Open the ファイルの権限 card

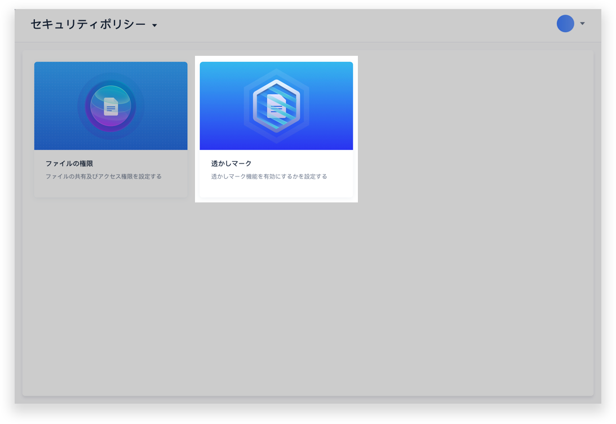[x=110, y=130]
